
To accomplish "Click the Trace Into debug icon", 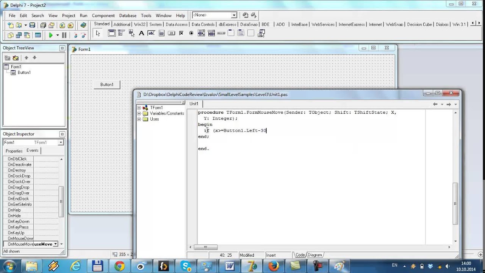I will (75, 35).
